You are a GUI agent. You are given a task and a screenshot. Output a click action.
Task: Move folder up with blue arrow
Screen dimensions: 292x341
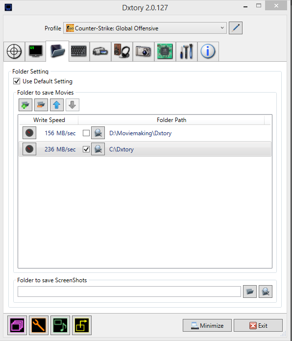[57, 105]
